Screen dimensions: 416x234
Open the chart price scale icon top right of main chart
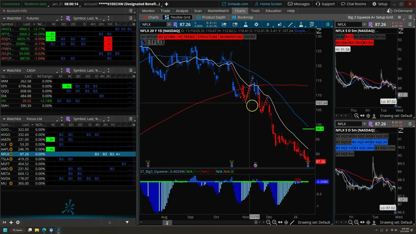(318, 31)
